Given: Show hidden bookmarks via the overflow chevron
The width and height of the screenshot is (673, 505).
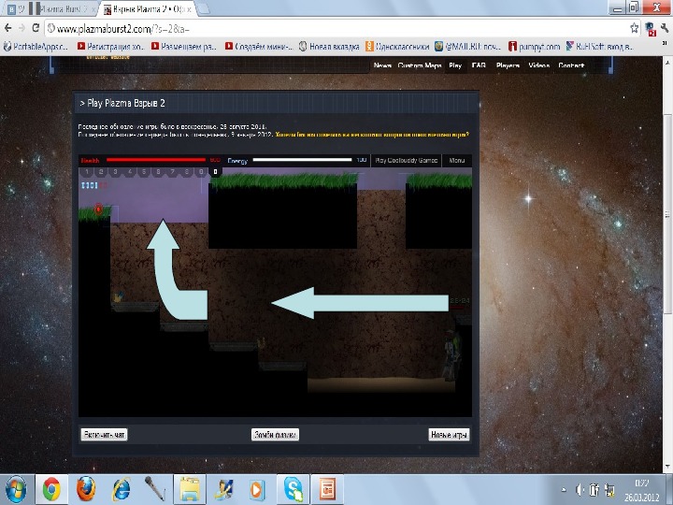Looking at the screenshot, I should point(665,43).
